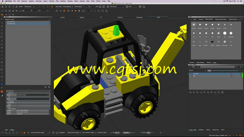Click the Save project icon

click(x=9, y=7)
